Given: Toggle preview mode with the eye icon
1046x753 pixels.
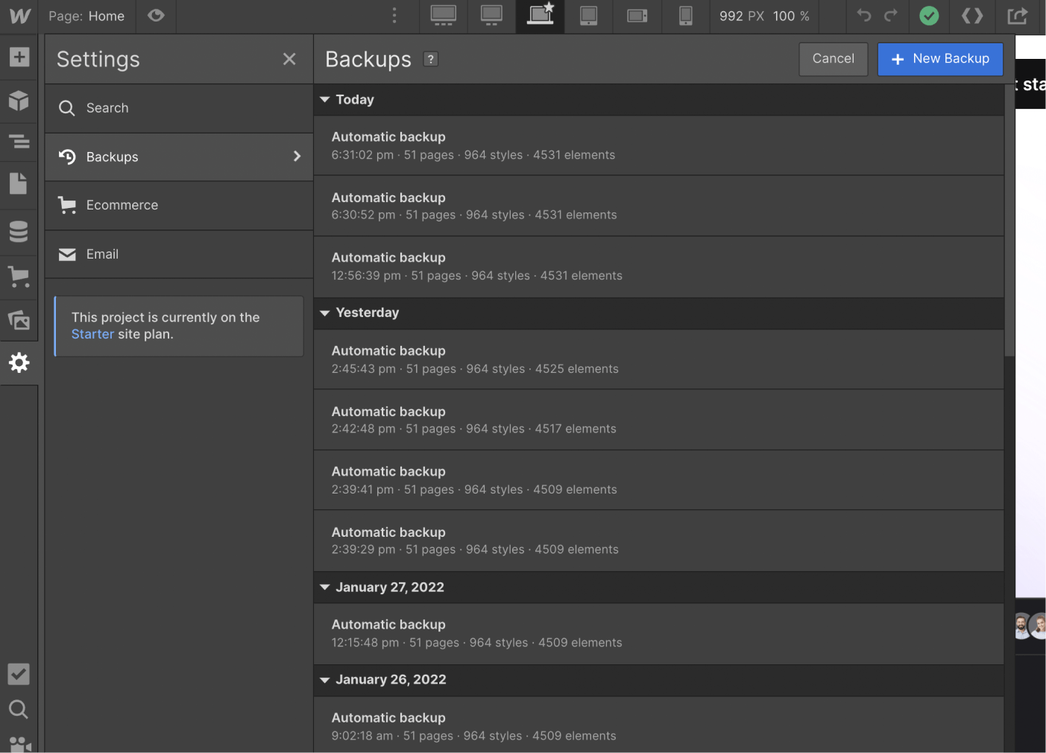Looking at the screenshot, I should (x=156, y=16).
